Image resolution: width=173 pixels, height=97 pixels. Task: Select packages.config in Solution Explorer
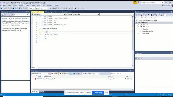[x=148, y=31]
